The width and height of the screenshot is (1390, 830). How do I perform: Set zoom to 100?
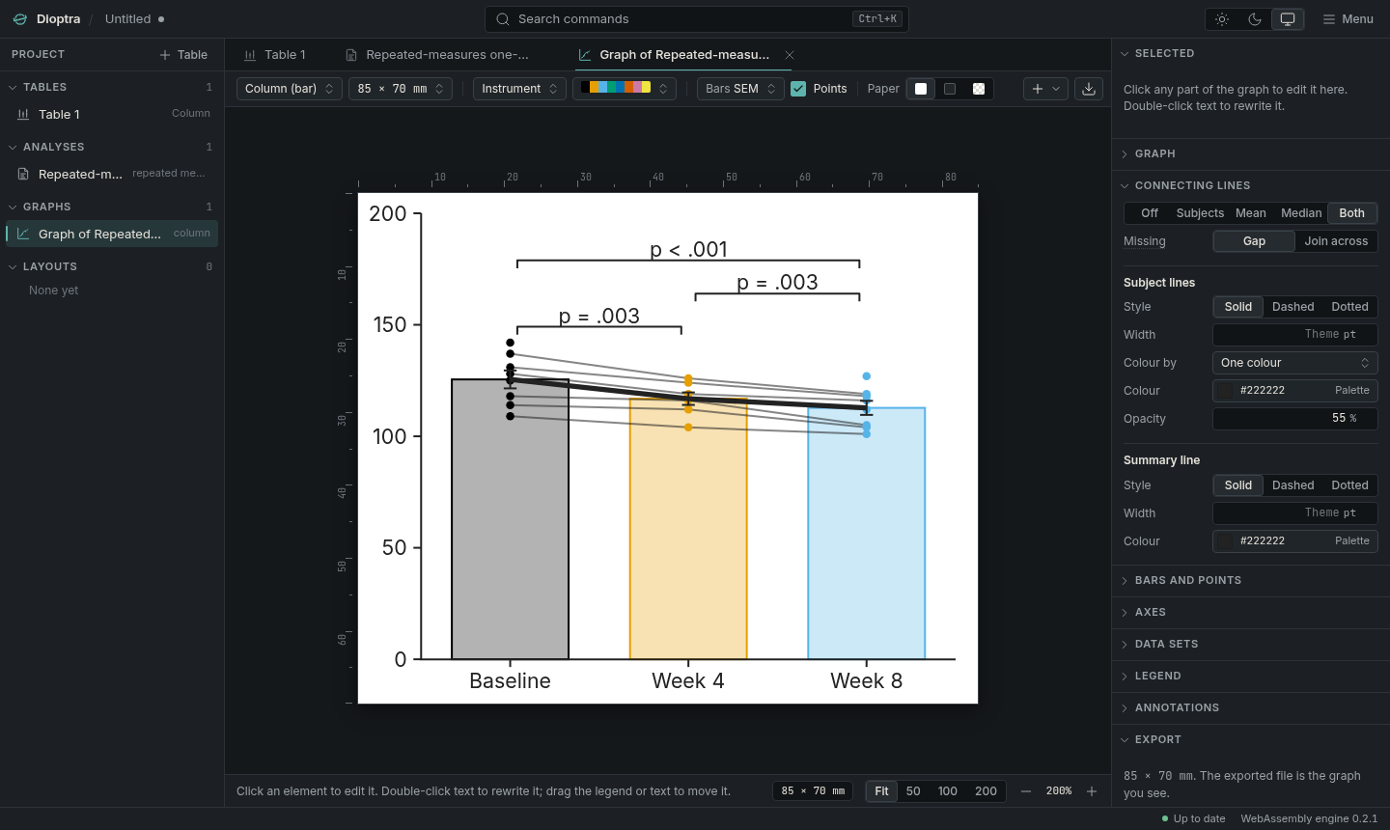coord(948,791)
